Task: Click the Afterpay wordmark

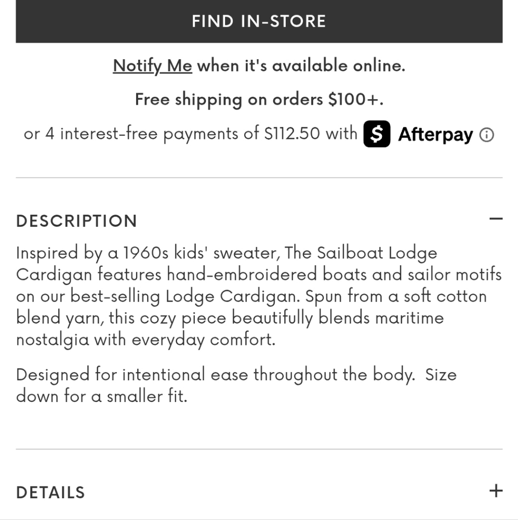Action: coord(435,135)
